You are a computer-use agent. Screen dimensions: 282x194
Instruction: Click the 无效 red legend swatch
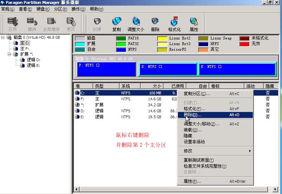(x=244, y=44)
